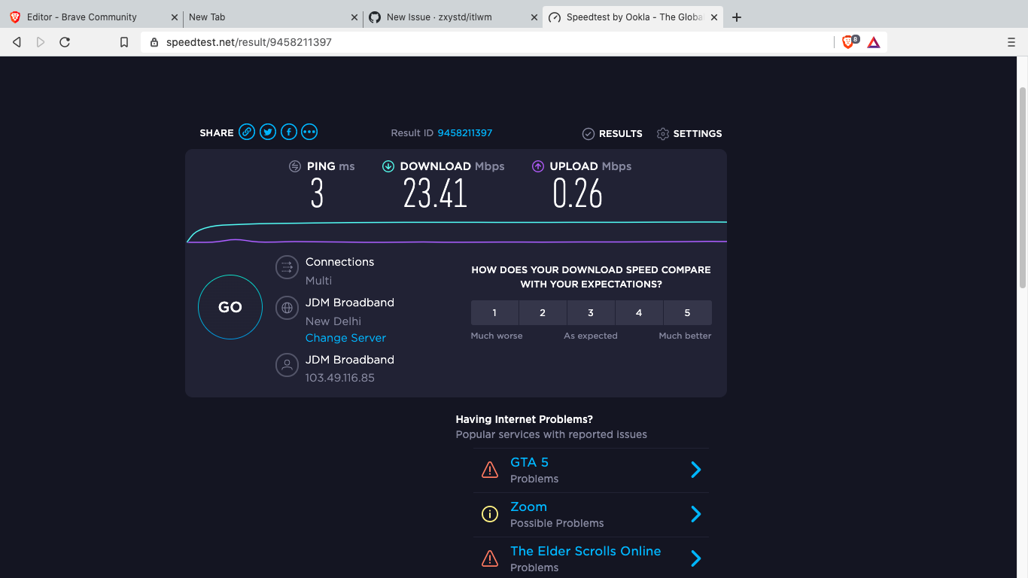Rate download speed as 3 'As expected'
The image size is (1028, 578).
pos(591,312)
